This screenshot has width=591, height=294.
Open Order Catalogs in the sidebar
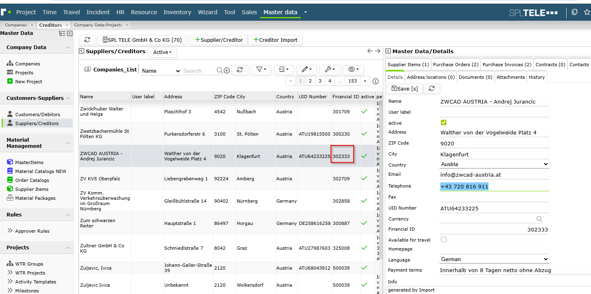pos(32,180)
